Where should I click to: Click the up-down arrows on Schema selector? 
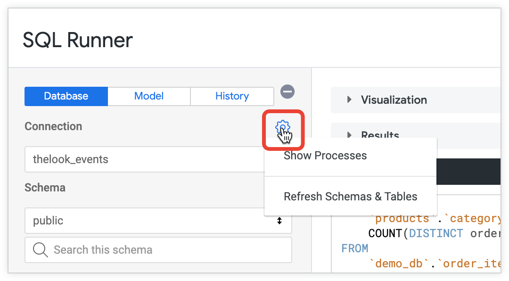click(x=279, y=221)
